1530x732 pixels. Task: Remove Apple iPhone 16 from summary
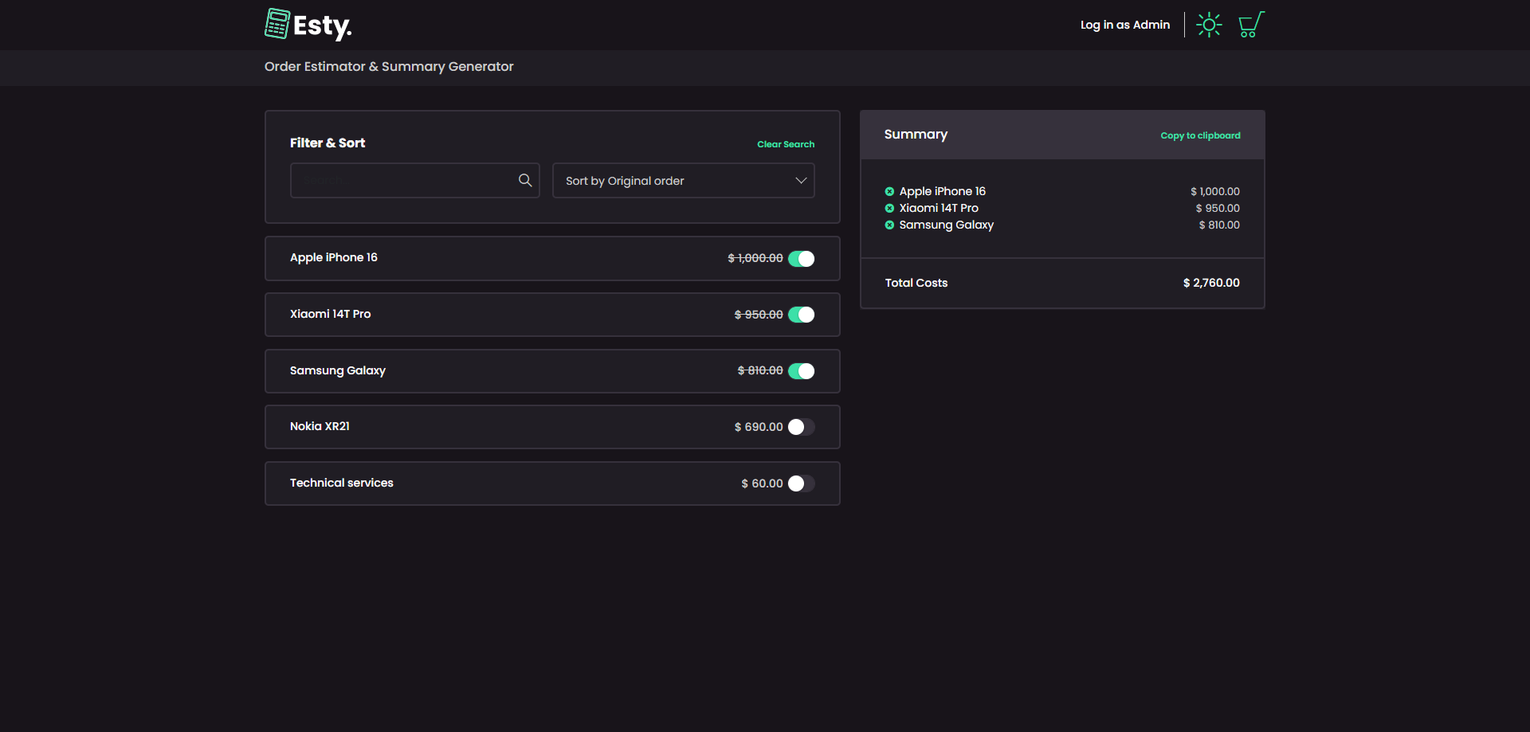[889, 191]
